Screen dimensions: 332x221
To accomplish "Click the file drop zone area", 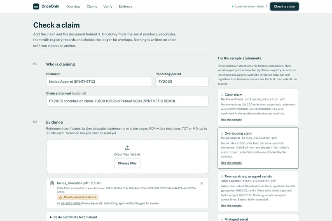I will click(x=127, y=156).
